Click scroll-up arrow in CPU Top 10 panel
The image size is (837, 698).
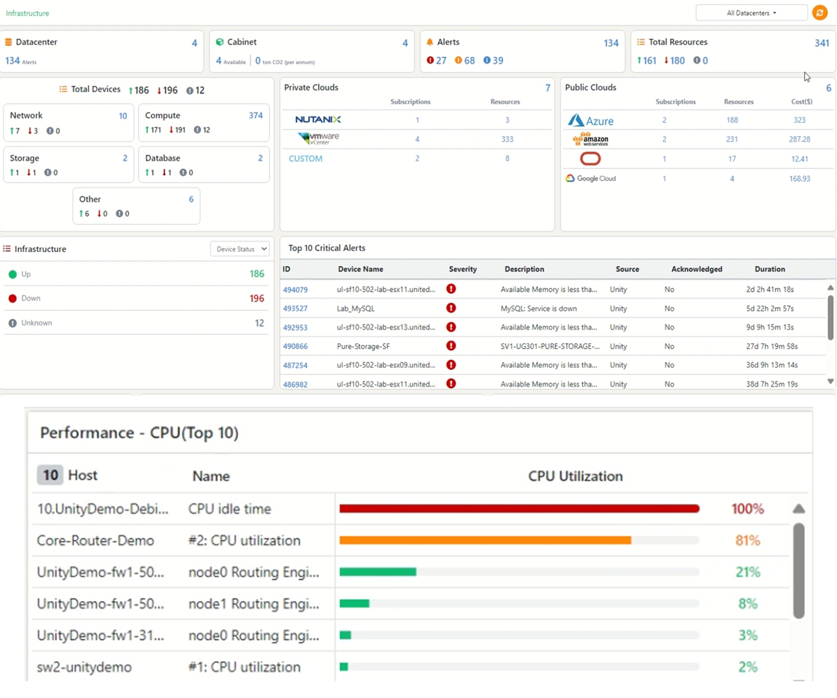799,509
